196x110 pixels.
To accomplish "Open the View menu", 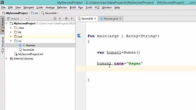I will (18, 7).
